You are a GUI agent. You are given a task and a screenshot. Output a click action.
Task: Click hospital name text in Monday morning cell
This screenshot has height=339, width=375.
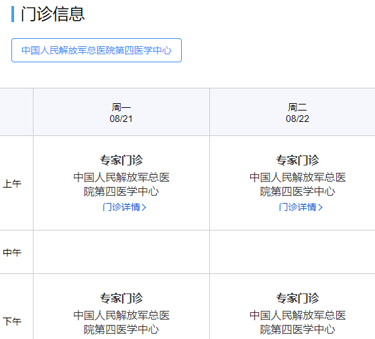point(121,184)
